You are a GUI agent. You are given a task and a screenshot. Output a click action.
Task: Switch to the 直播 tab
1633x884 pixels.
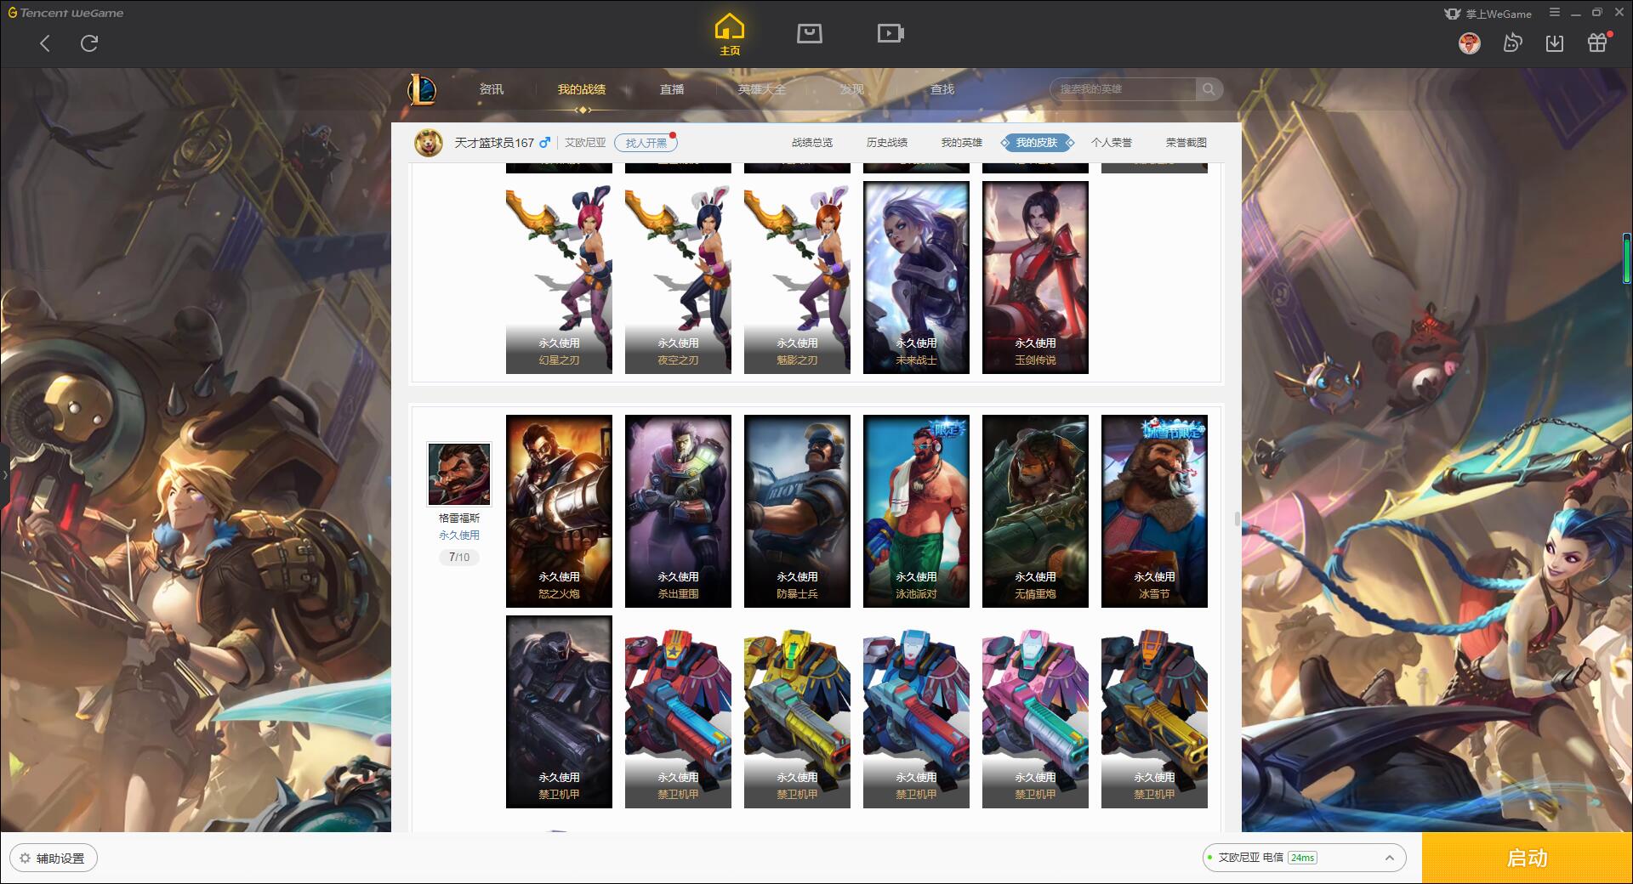[672, 89]
